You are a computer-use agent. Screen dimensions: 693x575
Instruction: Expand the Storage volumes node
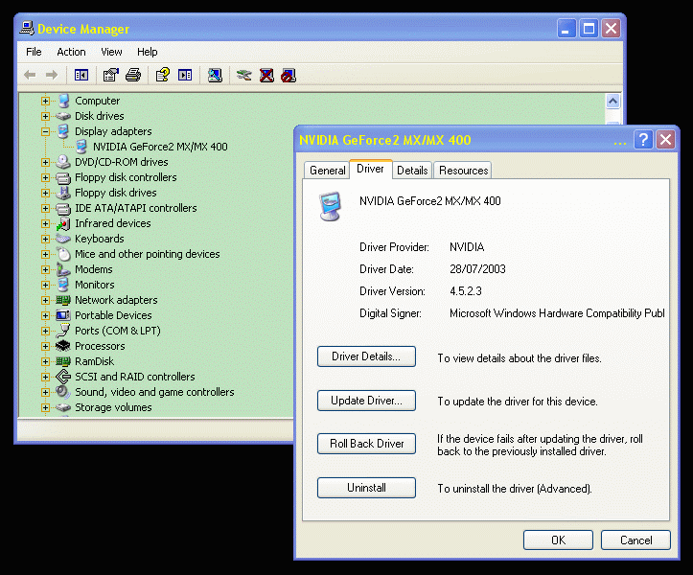[45, 407]
